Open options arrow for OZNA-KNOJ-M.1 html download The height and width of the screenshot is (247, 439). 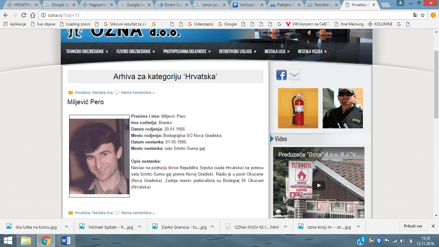click(285, 226)
